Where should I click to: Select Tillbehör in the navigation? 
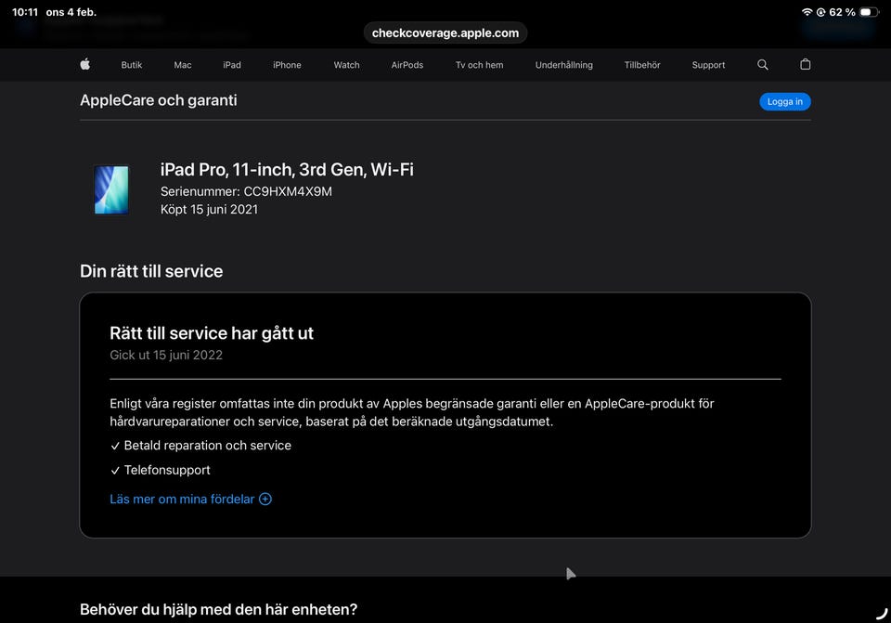pyautogui.click(x=642, y=65)
